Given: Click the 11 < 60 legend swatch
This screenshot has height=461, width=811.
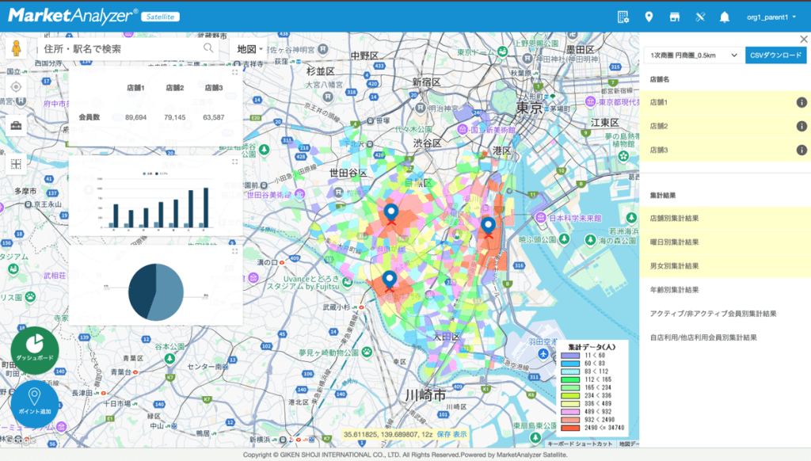Looking at the screenshot, I should coord(570,356).
